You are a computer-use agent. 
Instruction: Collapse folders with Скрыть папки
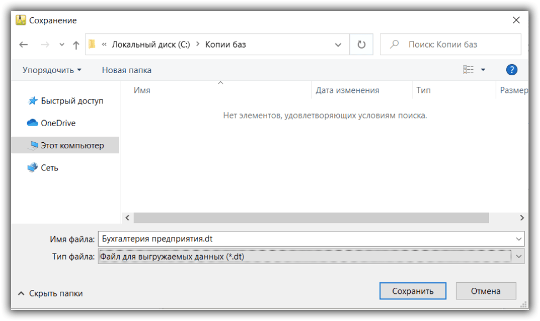tap(50, 293)
